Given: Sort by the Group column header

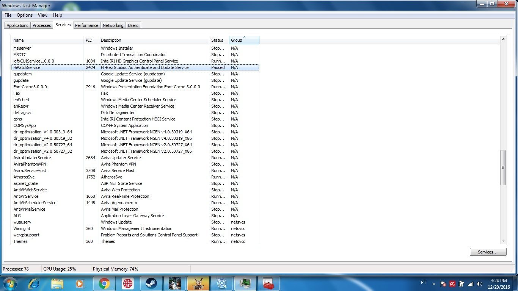Looking at the screenshot, I should coord(244,40).
